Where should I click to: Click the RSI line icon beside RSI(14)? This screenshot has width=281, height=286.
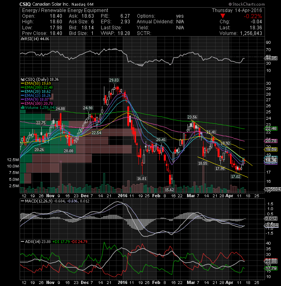click(22, 39)
